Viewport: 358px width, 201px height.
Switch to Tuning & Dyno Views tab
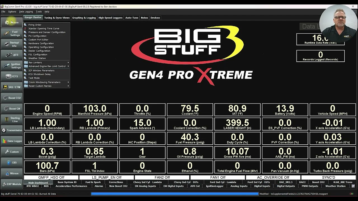click(x=57, y=18)
